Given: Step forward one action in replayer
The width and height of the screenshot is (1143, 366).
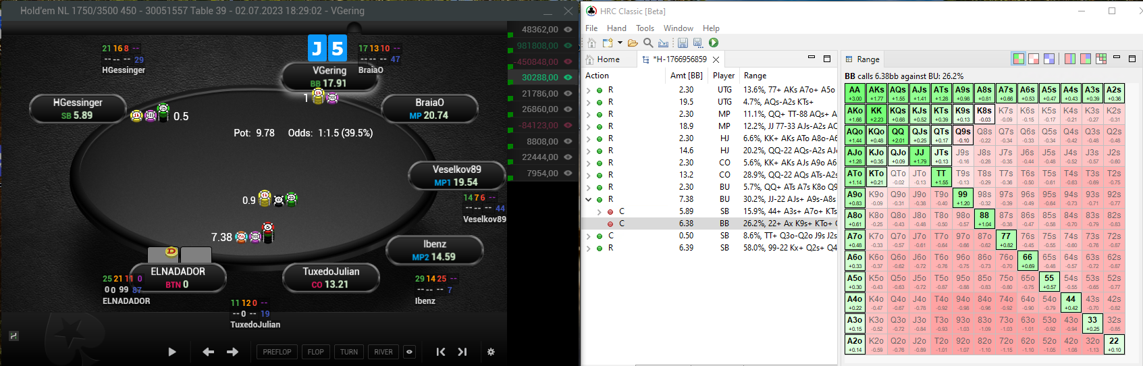Looking at the screenshot, I should tap(232, 352).
